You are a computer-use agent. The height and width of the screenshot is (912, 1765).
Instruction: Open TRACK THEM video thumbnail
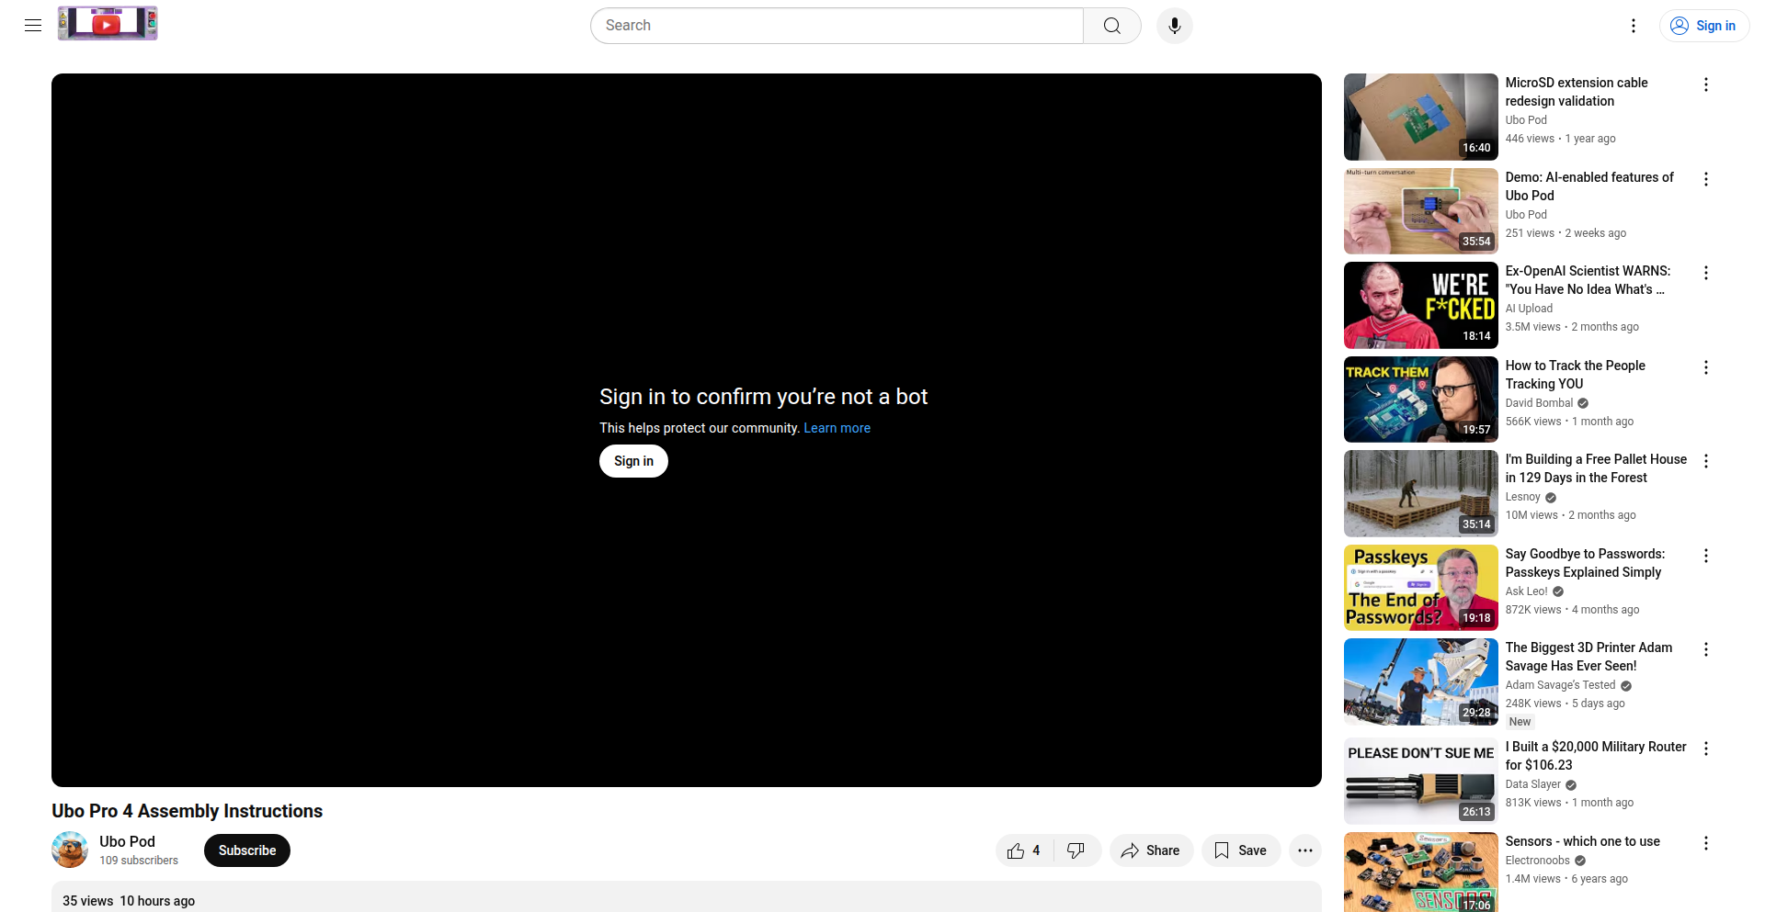click(1421, 400)
